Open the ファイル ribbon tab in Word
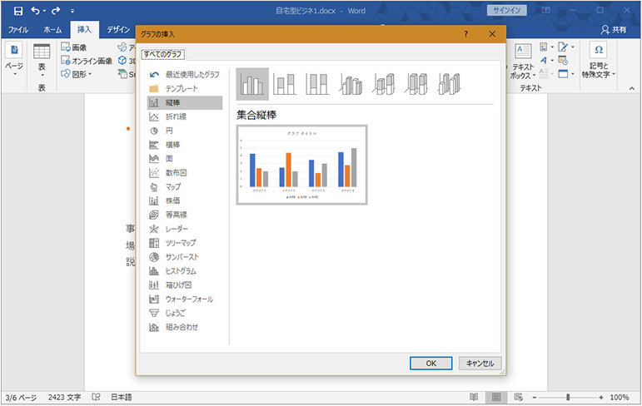Image resolution: width=642 pixels, height=406 pixels. (18, 29)
